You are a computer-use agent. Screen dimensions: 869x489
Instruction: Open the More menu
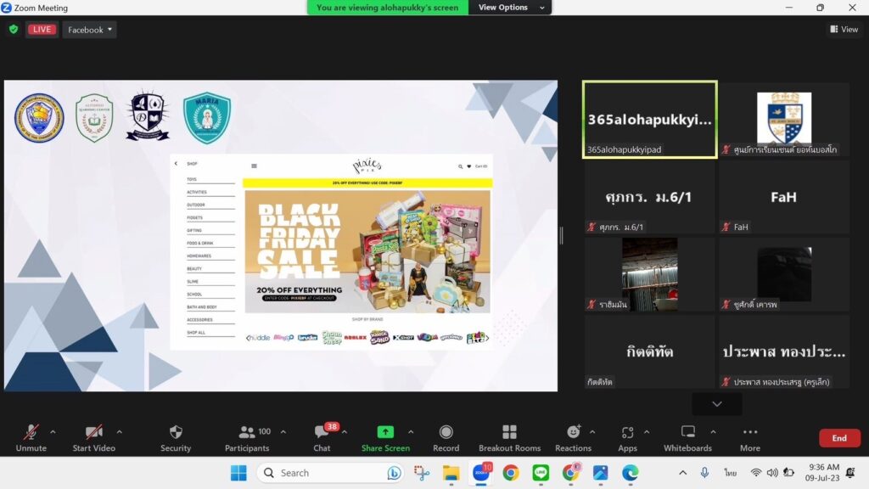[749, 432]
